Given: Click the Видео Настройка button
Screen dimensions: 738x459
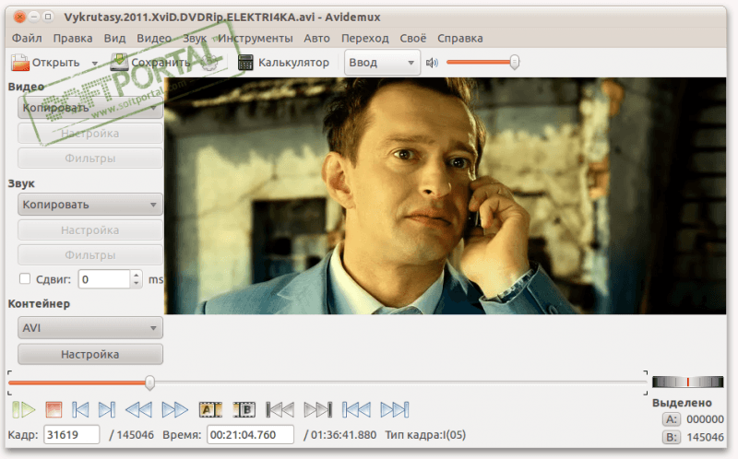Looking at the screenshot, I should [90, 134].
